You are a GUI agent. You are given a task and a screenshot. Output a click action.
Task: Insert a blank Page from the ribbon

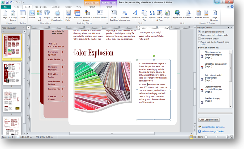(x=5, y=15)
